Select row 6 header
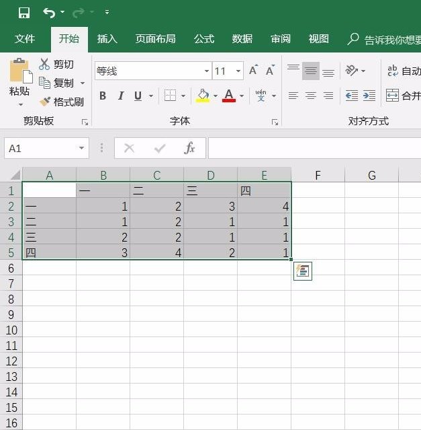Screen dimensions: 421x430 point(11,268)
